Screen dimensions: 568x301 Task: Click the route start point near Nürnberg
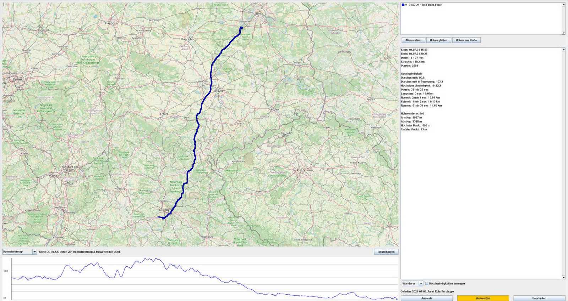(x=158, y=217)
